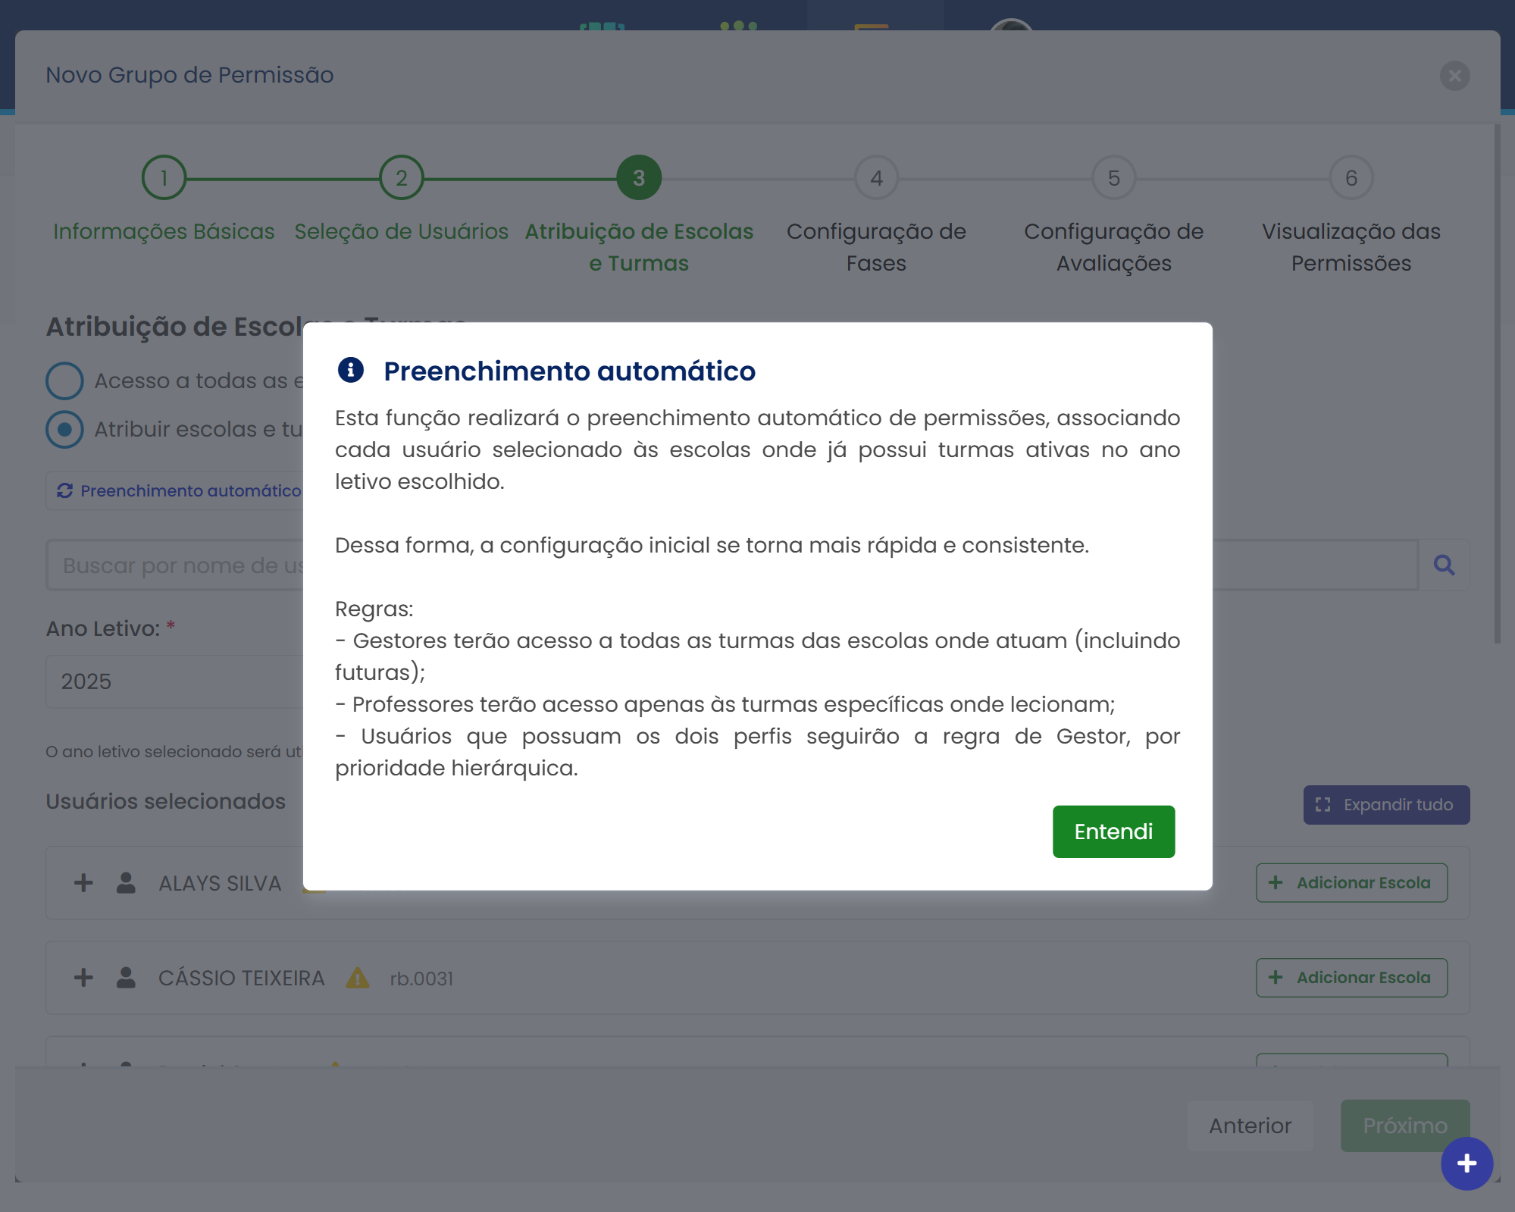Click user avatar icon for CÁSSIO TEIXEIRA

(126, 978)
